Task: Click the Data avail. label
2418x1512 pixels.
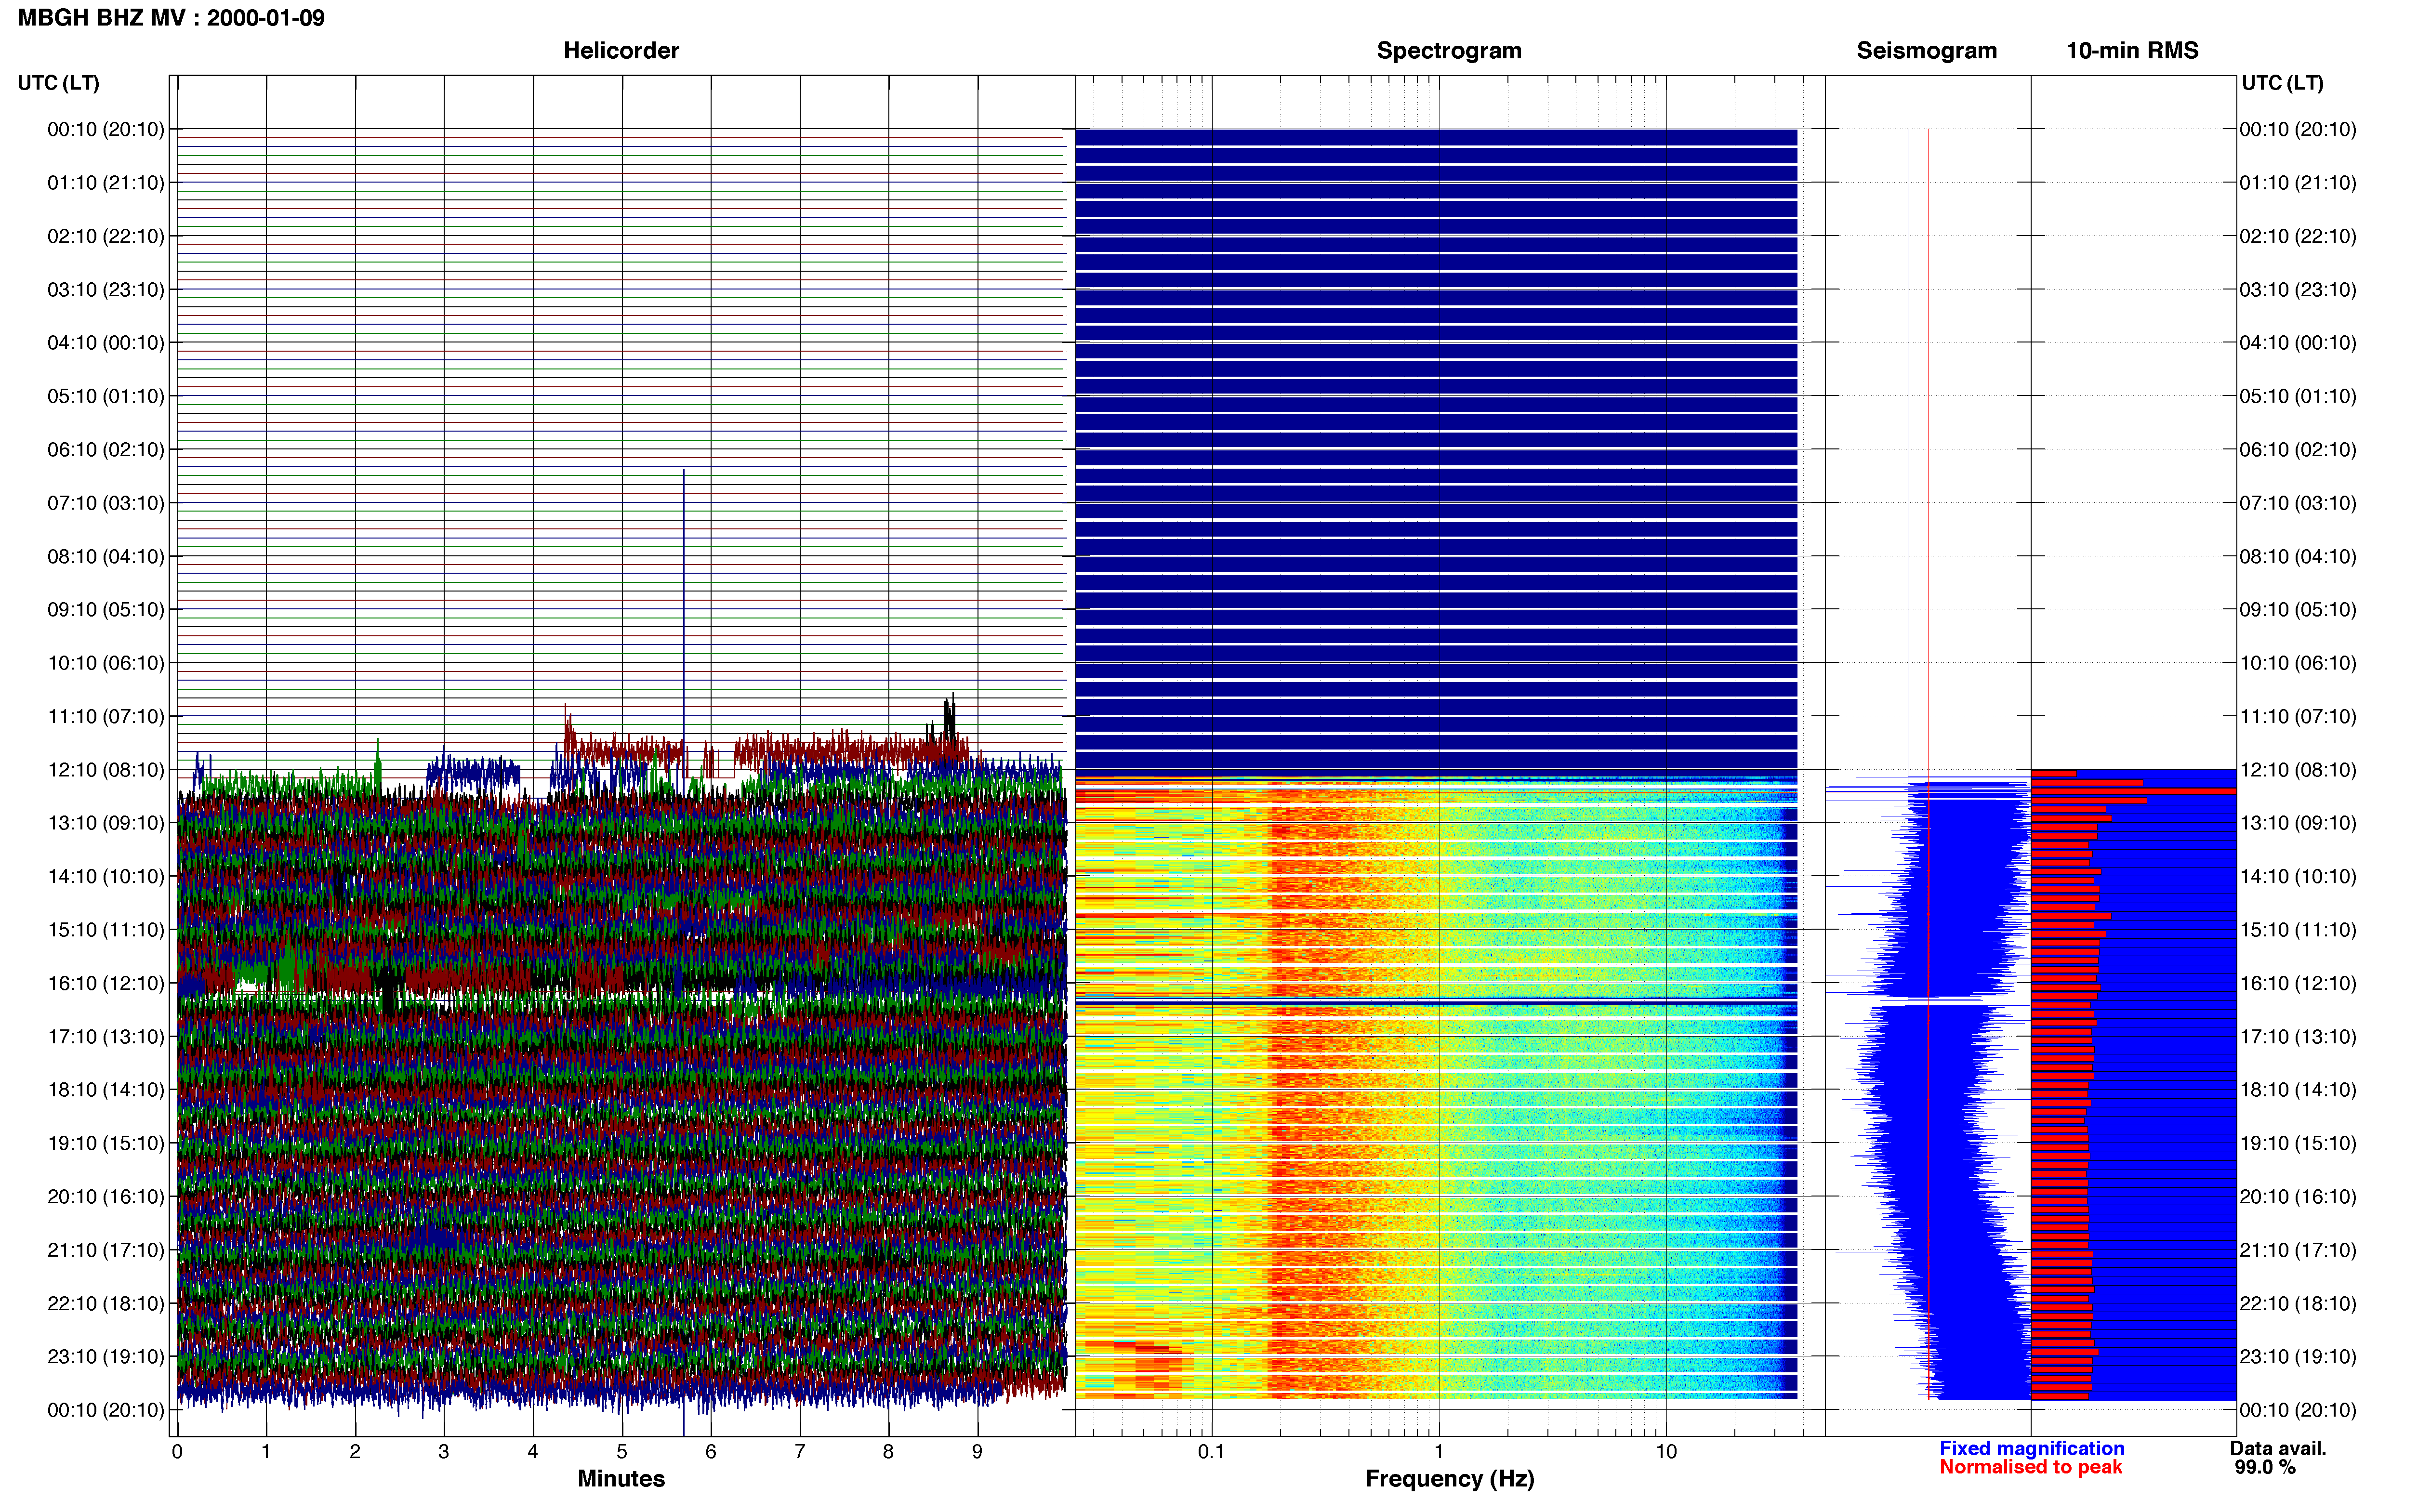Action: pos(2278,1448)
